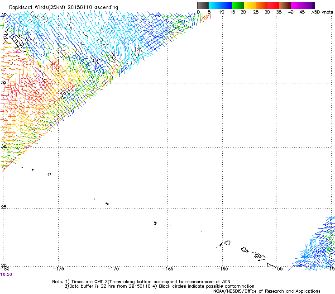Click the '35' latitude axis label
Viewport: 335px width, 294px height.
(4, 82)
